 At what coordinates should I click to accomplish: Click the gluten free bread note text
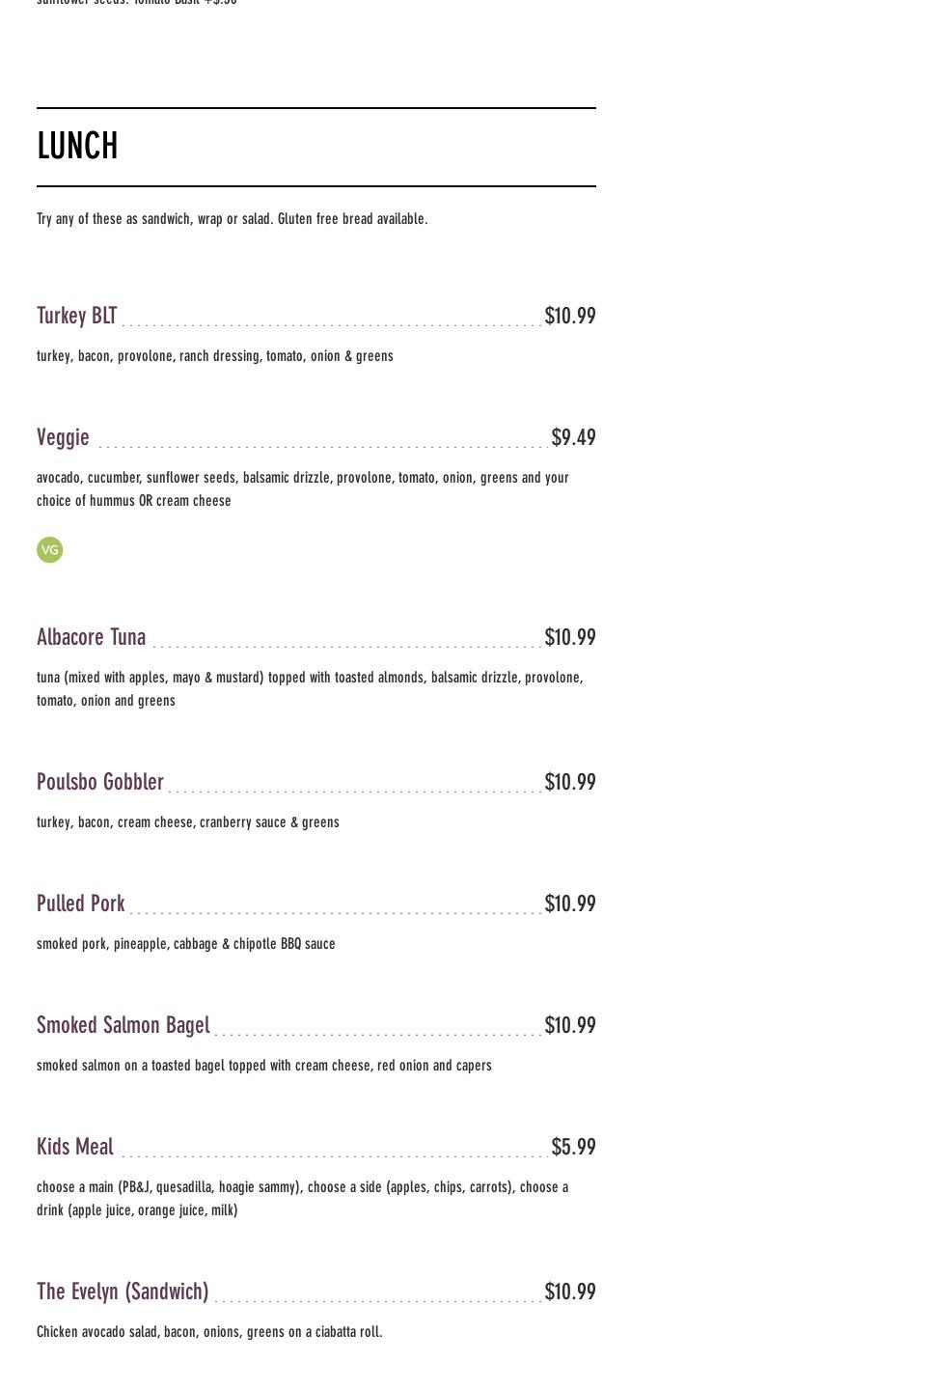(233, 219)
